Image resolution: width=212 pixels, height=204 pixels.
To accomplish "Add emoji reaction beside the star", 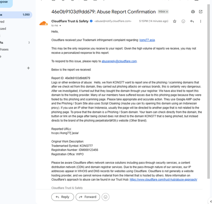I will [x=183, y=21].
